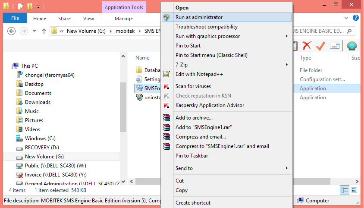Open Classic Shell settings shell icon
Image resolution: width=364 pixels, height=208 pixels.
click(x=352, y=46)
